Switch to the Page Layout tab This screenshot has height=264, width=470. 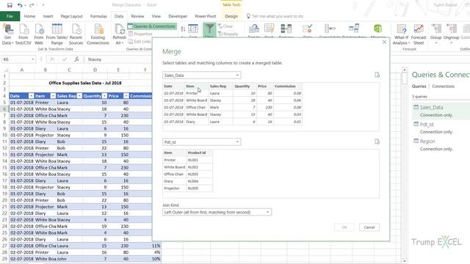pos(71,16)
